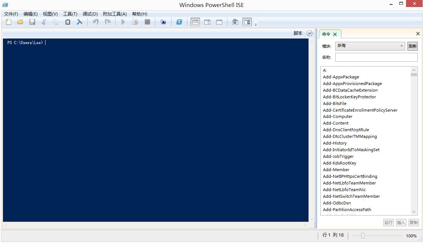Select Add-AppxPackage in command list
The image size is (423, 244).
pos(341,77)
